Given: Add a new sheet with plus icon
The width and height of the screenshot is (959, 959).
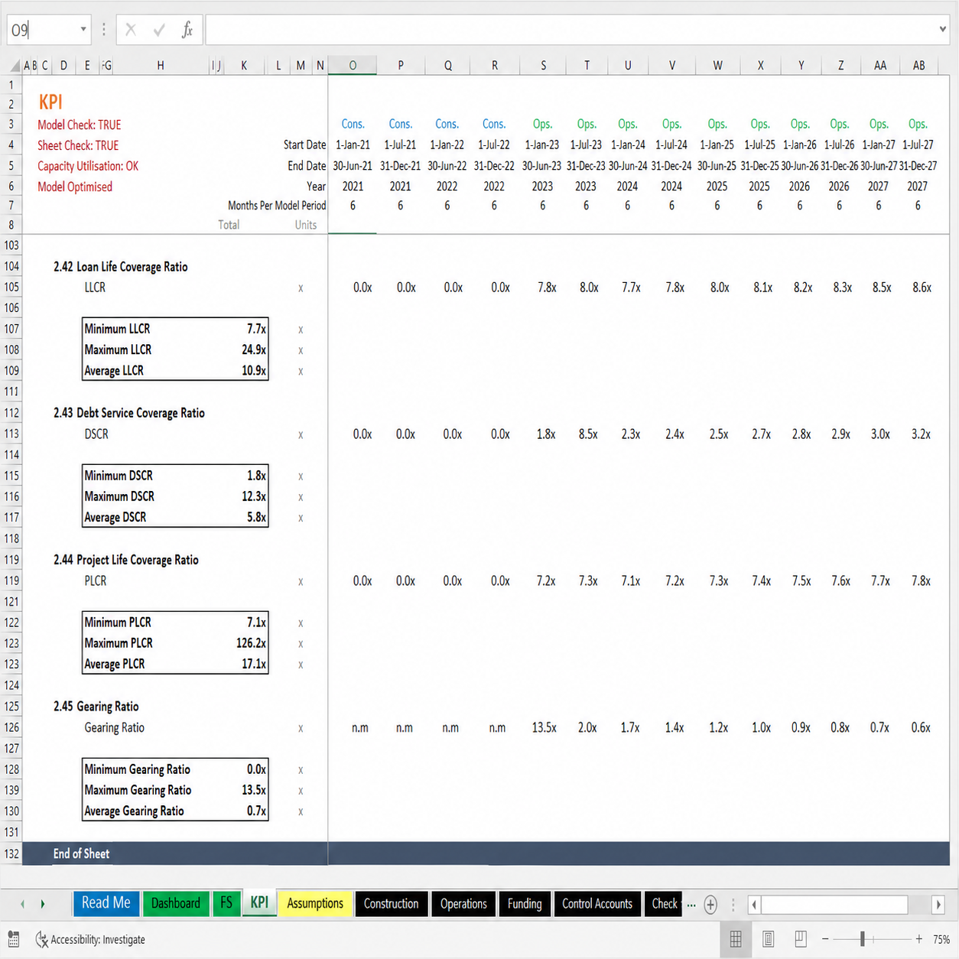Looking at the screenshot, I should coord(710,905).
